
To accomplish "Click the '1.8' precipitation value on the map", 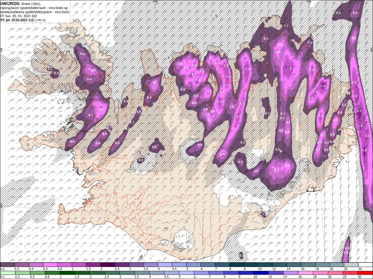I will 364,150.
